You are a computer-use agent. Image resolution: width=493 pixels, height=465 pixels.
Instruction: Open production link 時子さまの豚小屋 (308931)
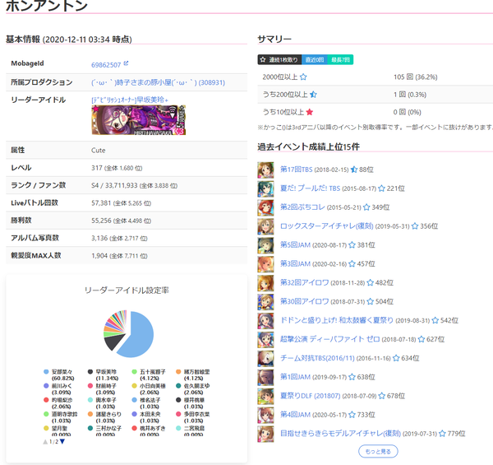click(x=158, y=82)
